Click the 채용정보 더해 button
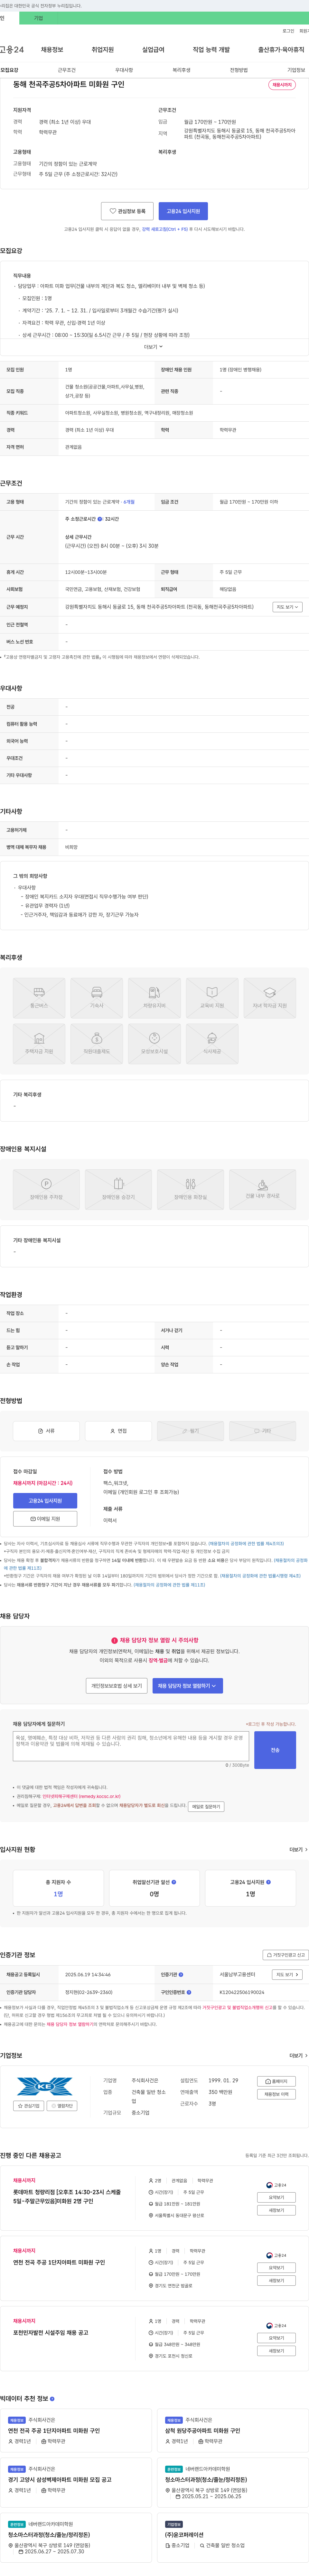 click(x=276, y=2094)
